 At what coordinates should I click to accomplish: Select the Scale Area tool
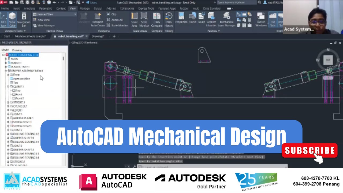click(x=135, y=19)
